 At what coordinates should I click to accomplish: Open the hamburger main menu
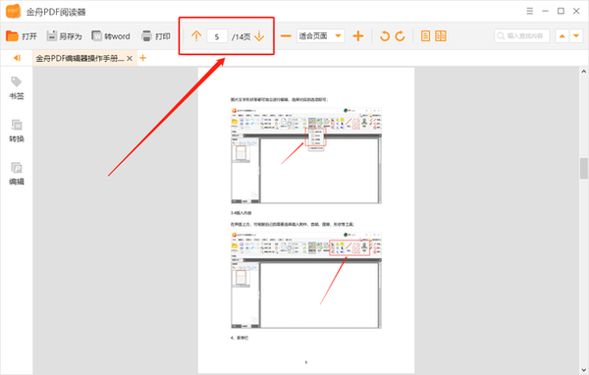click(x=530, y=11)
